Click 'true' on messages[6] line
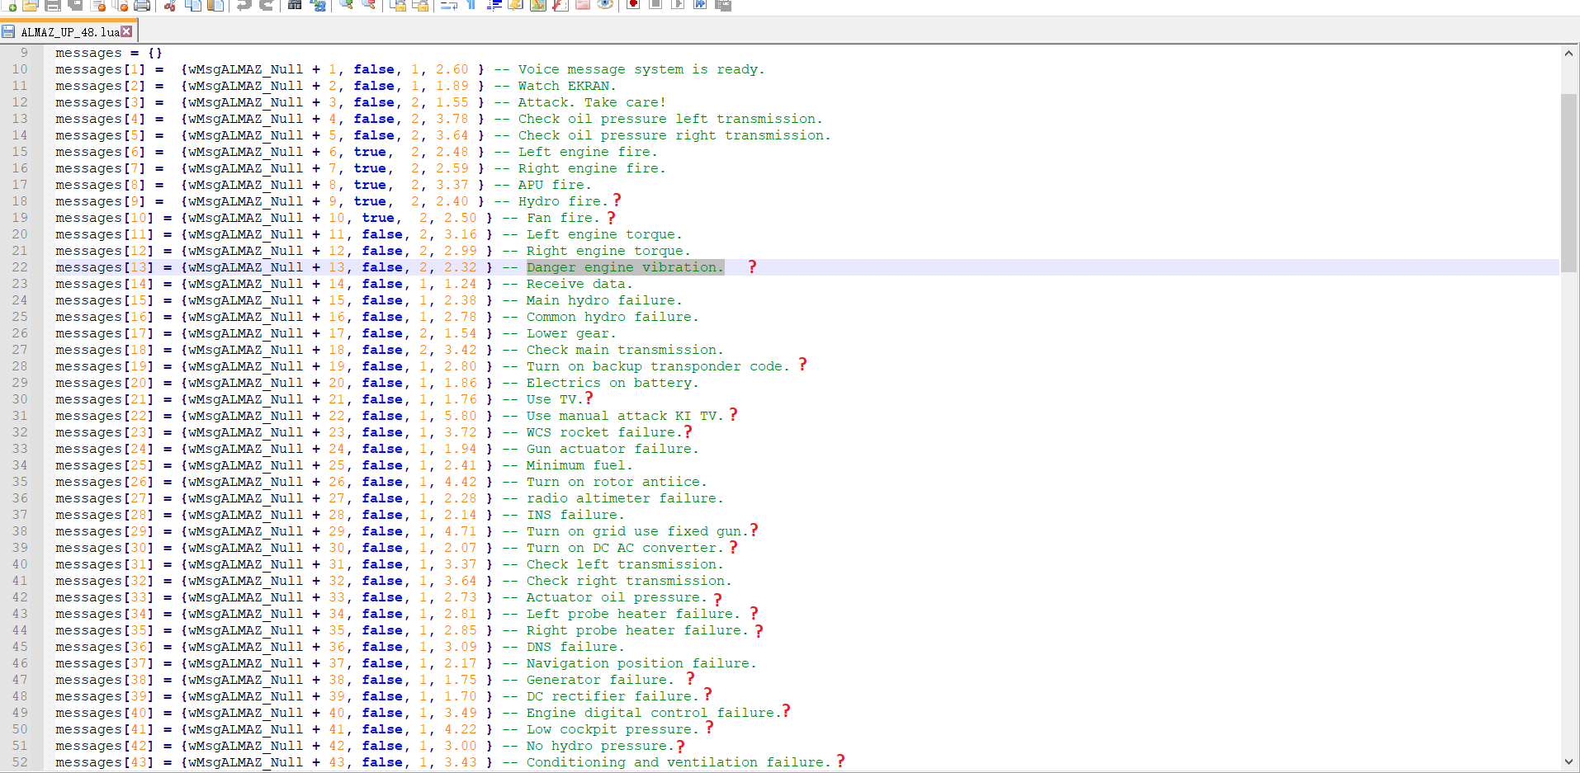1580x773 pixels. (370, 152)
